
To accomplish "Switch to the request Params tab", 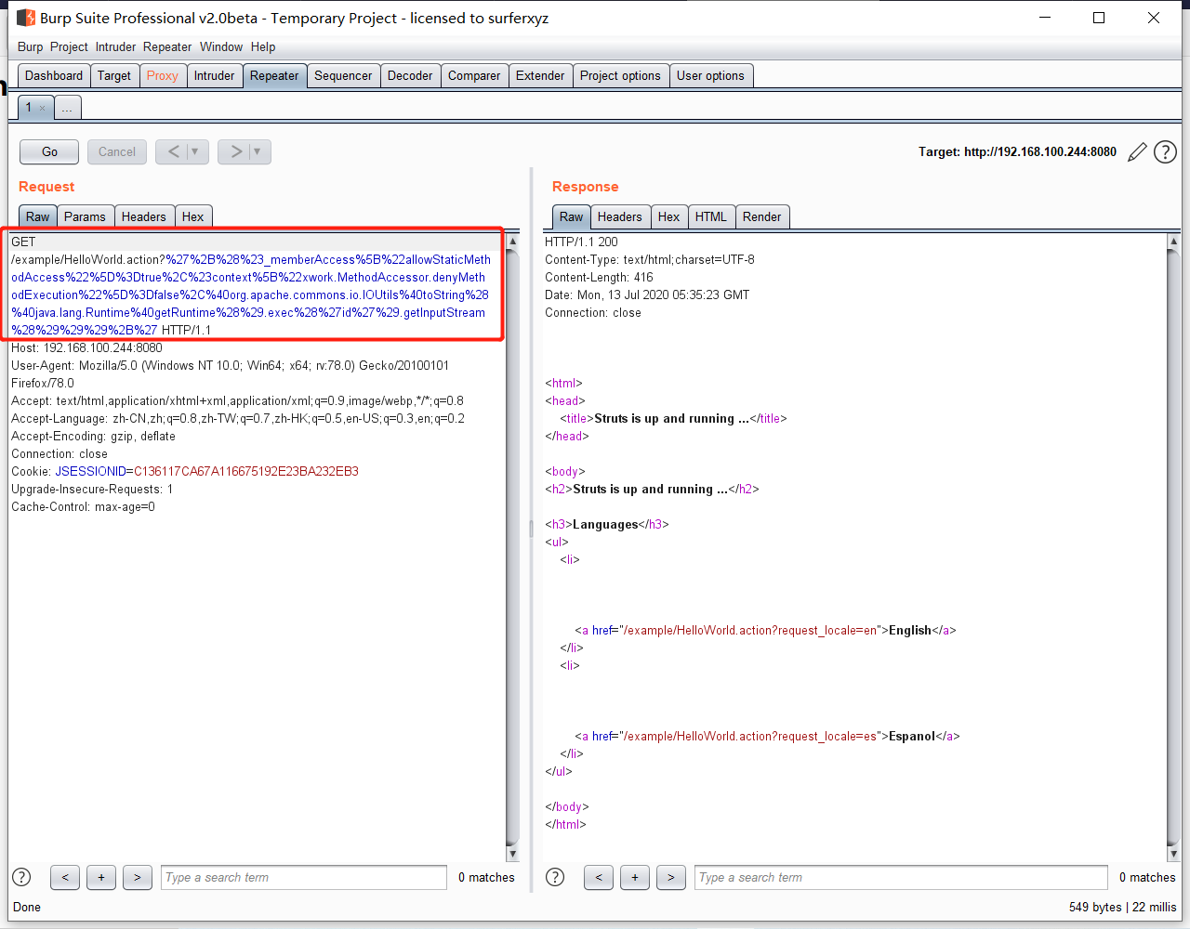I will pyautogui.click(x=85, y=216).
